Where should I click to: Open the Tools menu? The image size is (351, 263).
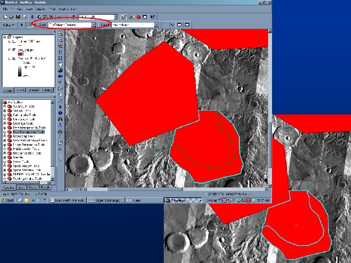(x=52, y=9)
